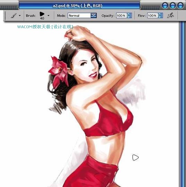This screenshot has height=187, width=186.
Task: Click the middle round blue window button
Action: tap(173, 6)
